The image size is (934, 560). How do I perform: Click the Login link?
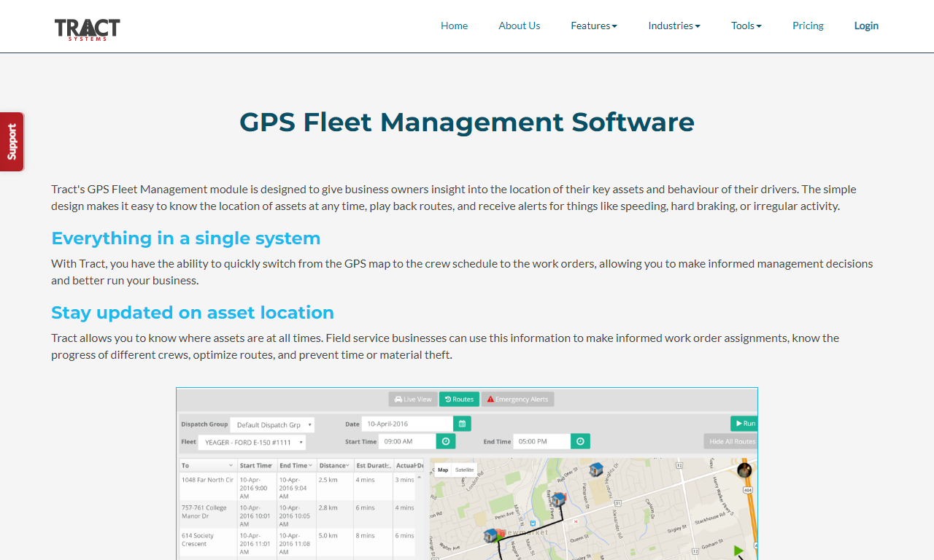point(866,26)
